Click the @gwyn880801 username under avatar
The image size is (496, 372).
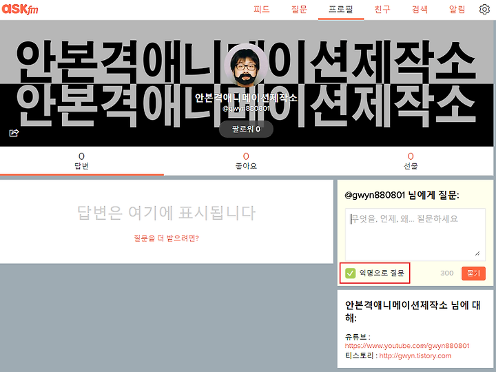coord(246,109)
